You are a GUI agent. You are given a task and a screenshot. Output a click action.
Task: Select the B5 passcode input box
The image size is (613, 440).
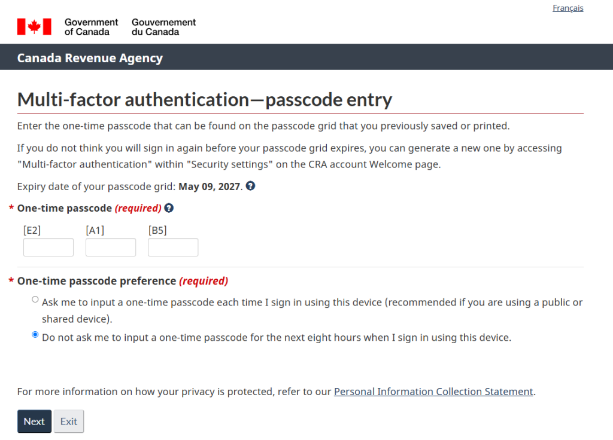[x=173, y=247]
